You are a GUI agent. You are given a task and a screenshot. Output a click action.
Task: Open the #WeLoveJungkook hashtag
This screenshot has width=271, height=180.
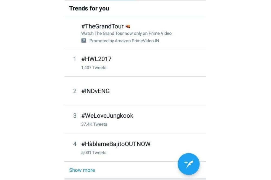click(x=107, y=116)
